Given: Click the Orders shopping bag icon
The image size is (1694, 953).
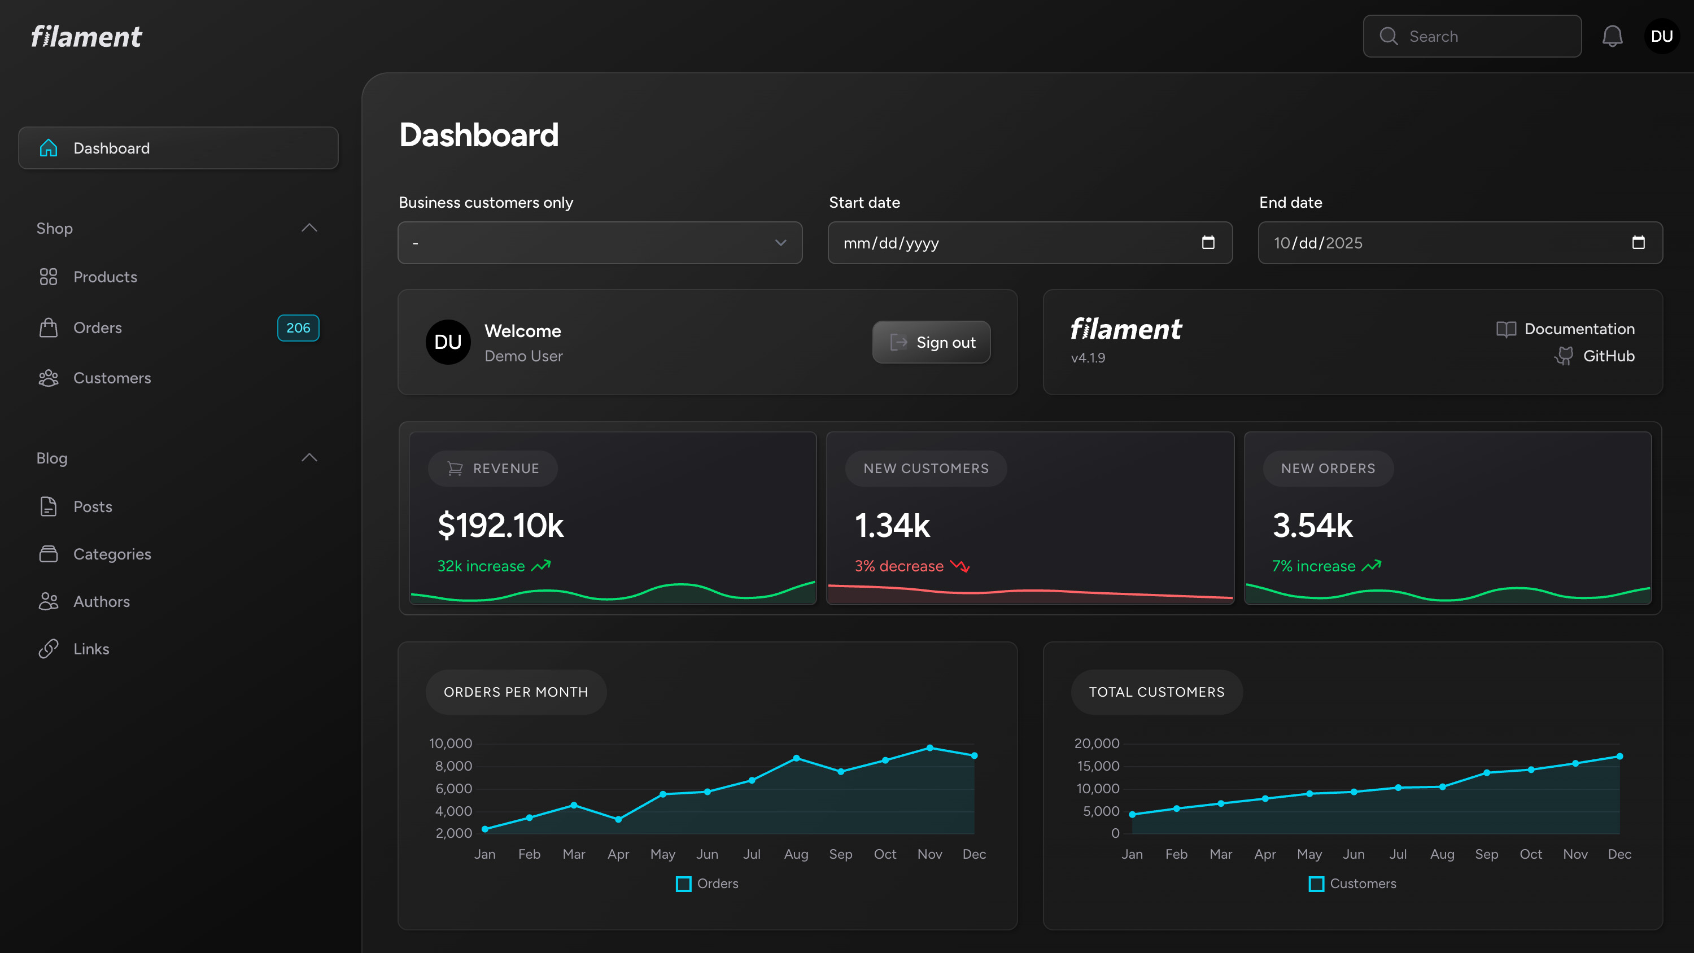Looking at the screenshot, I should click(x=49, y=327).
